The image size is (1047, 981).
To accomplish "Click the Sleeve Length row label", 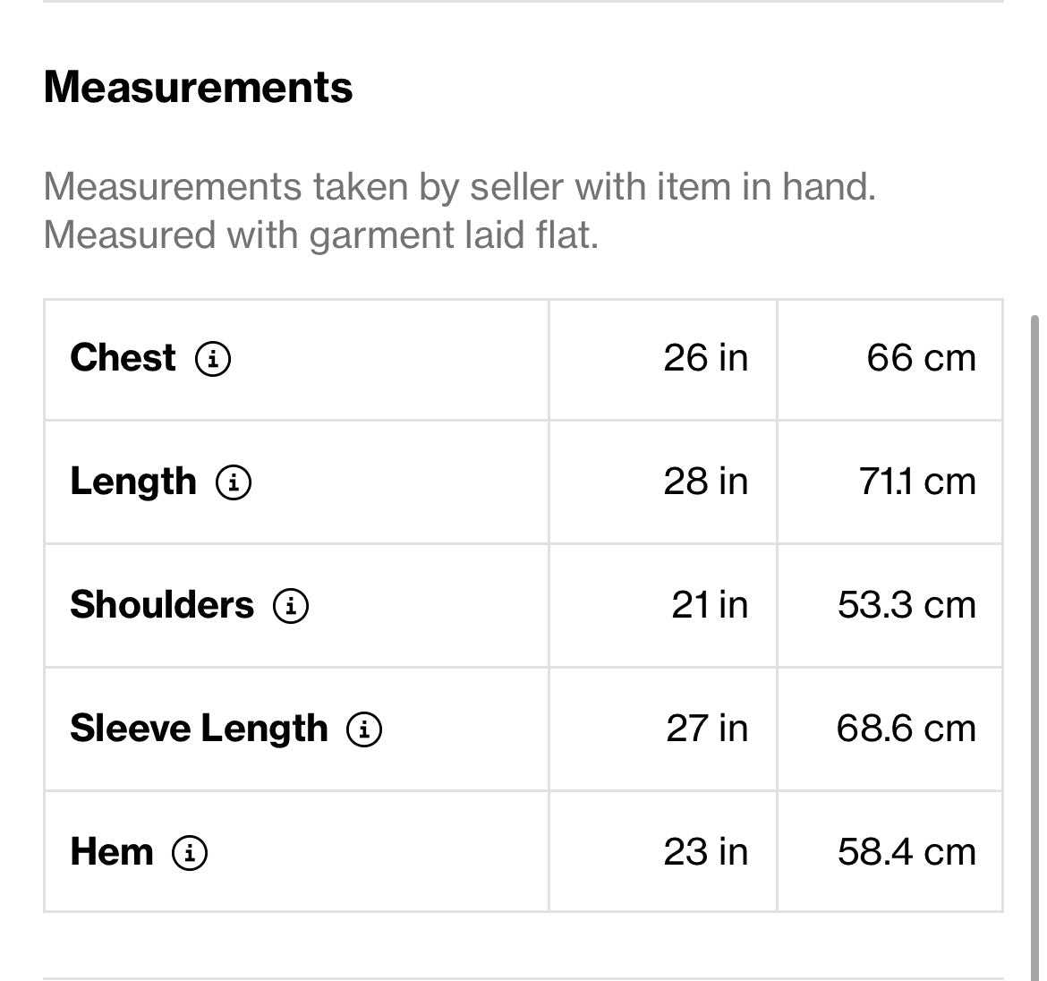I will 199,729.
